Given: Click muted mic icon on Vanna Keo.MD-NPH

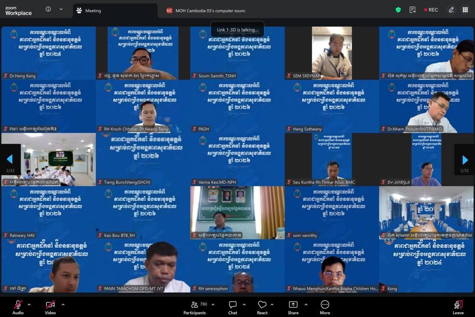Looking at the screenshot, I should pos(194,182).
